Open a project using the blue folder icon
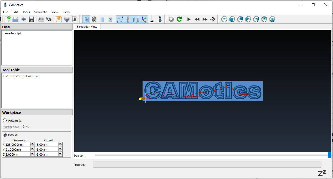 tap(15, 19)
